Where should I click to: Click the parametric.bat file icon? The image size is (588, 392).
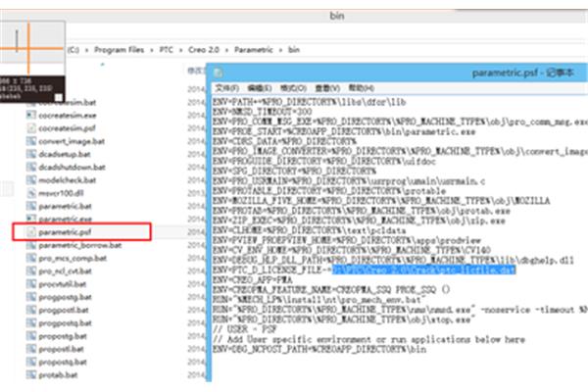[31, 206]
